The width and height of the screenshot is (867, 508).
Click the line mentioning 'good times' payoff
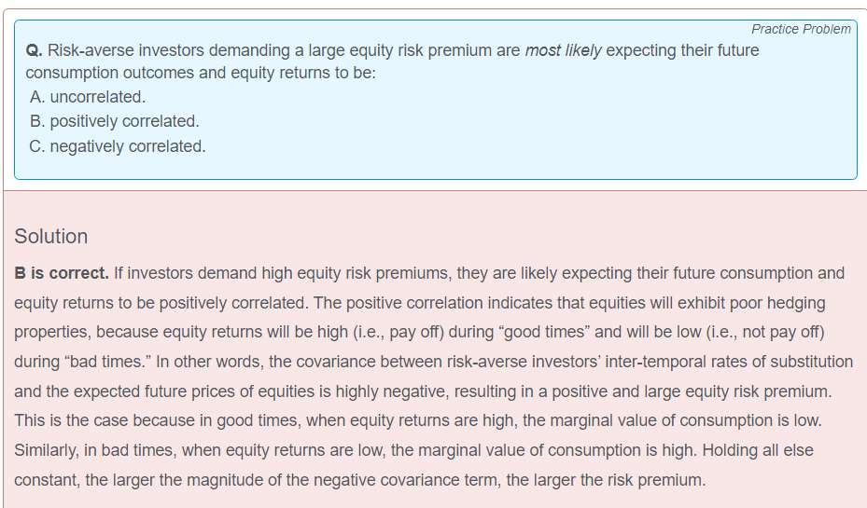[x=419, y=333]
